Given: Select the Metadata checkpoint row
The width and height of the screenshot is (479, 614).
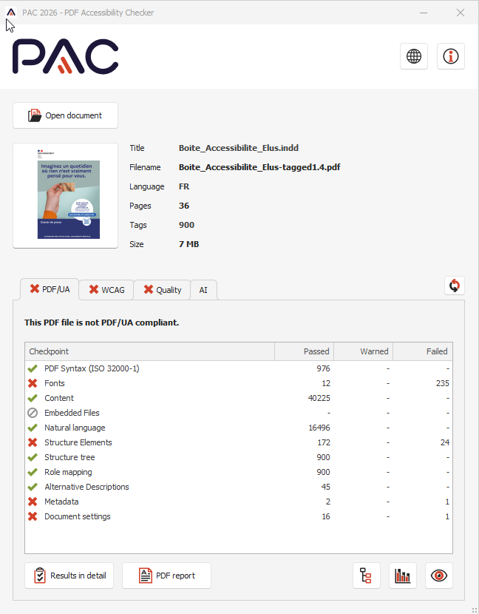Looking at the screenshot, I should (61, 502).
